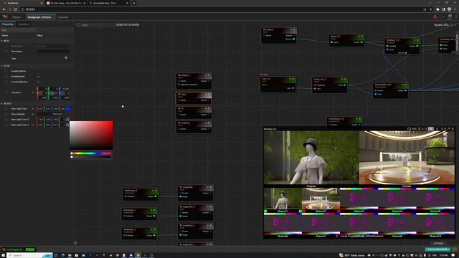Add a tag with the Tags plus icon
This screenshot has width=459, height=258.
66,58
